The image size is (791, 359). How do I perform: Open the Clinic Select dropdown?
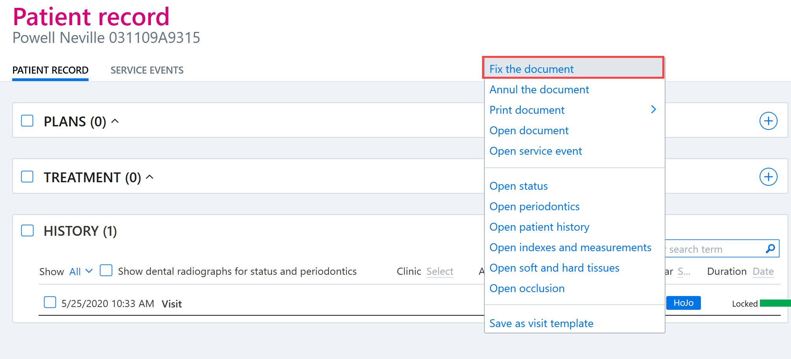click(440, 271)
